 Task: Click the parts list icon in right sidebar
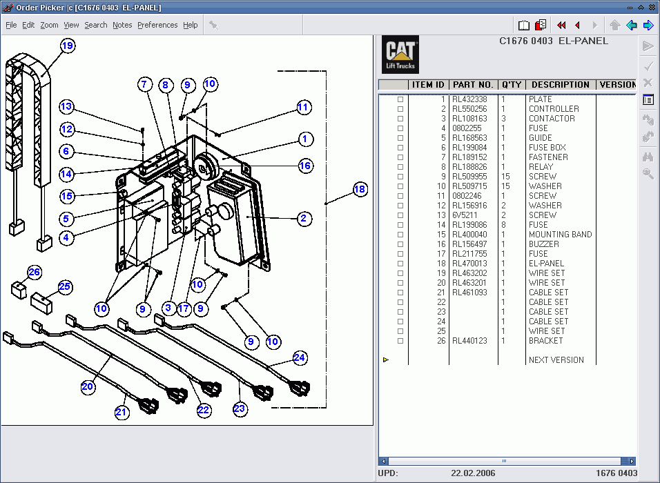[x=648, y=100]
